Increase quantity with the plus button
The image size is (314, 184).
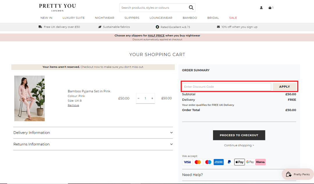click(152, 98)
